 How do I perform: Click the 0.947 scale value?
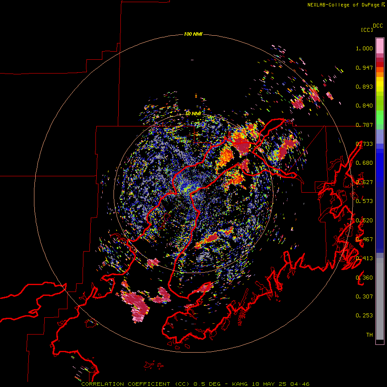coord(364,68)
